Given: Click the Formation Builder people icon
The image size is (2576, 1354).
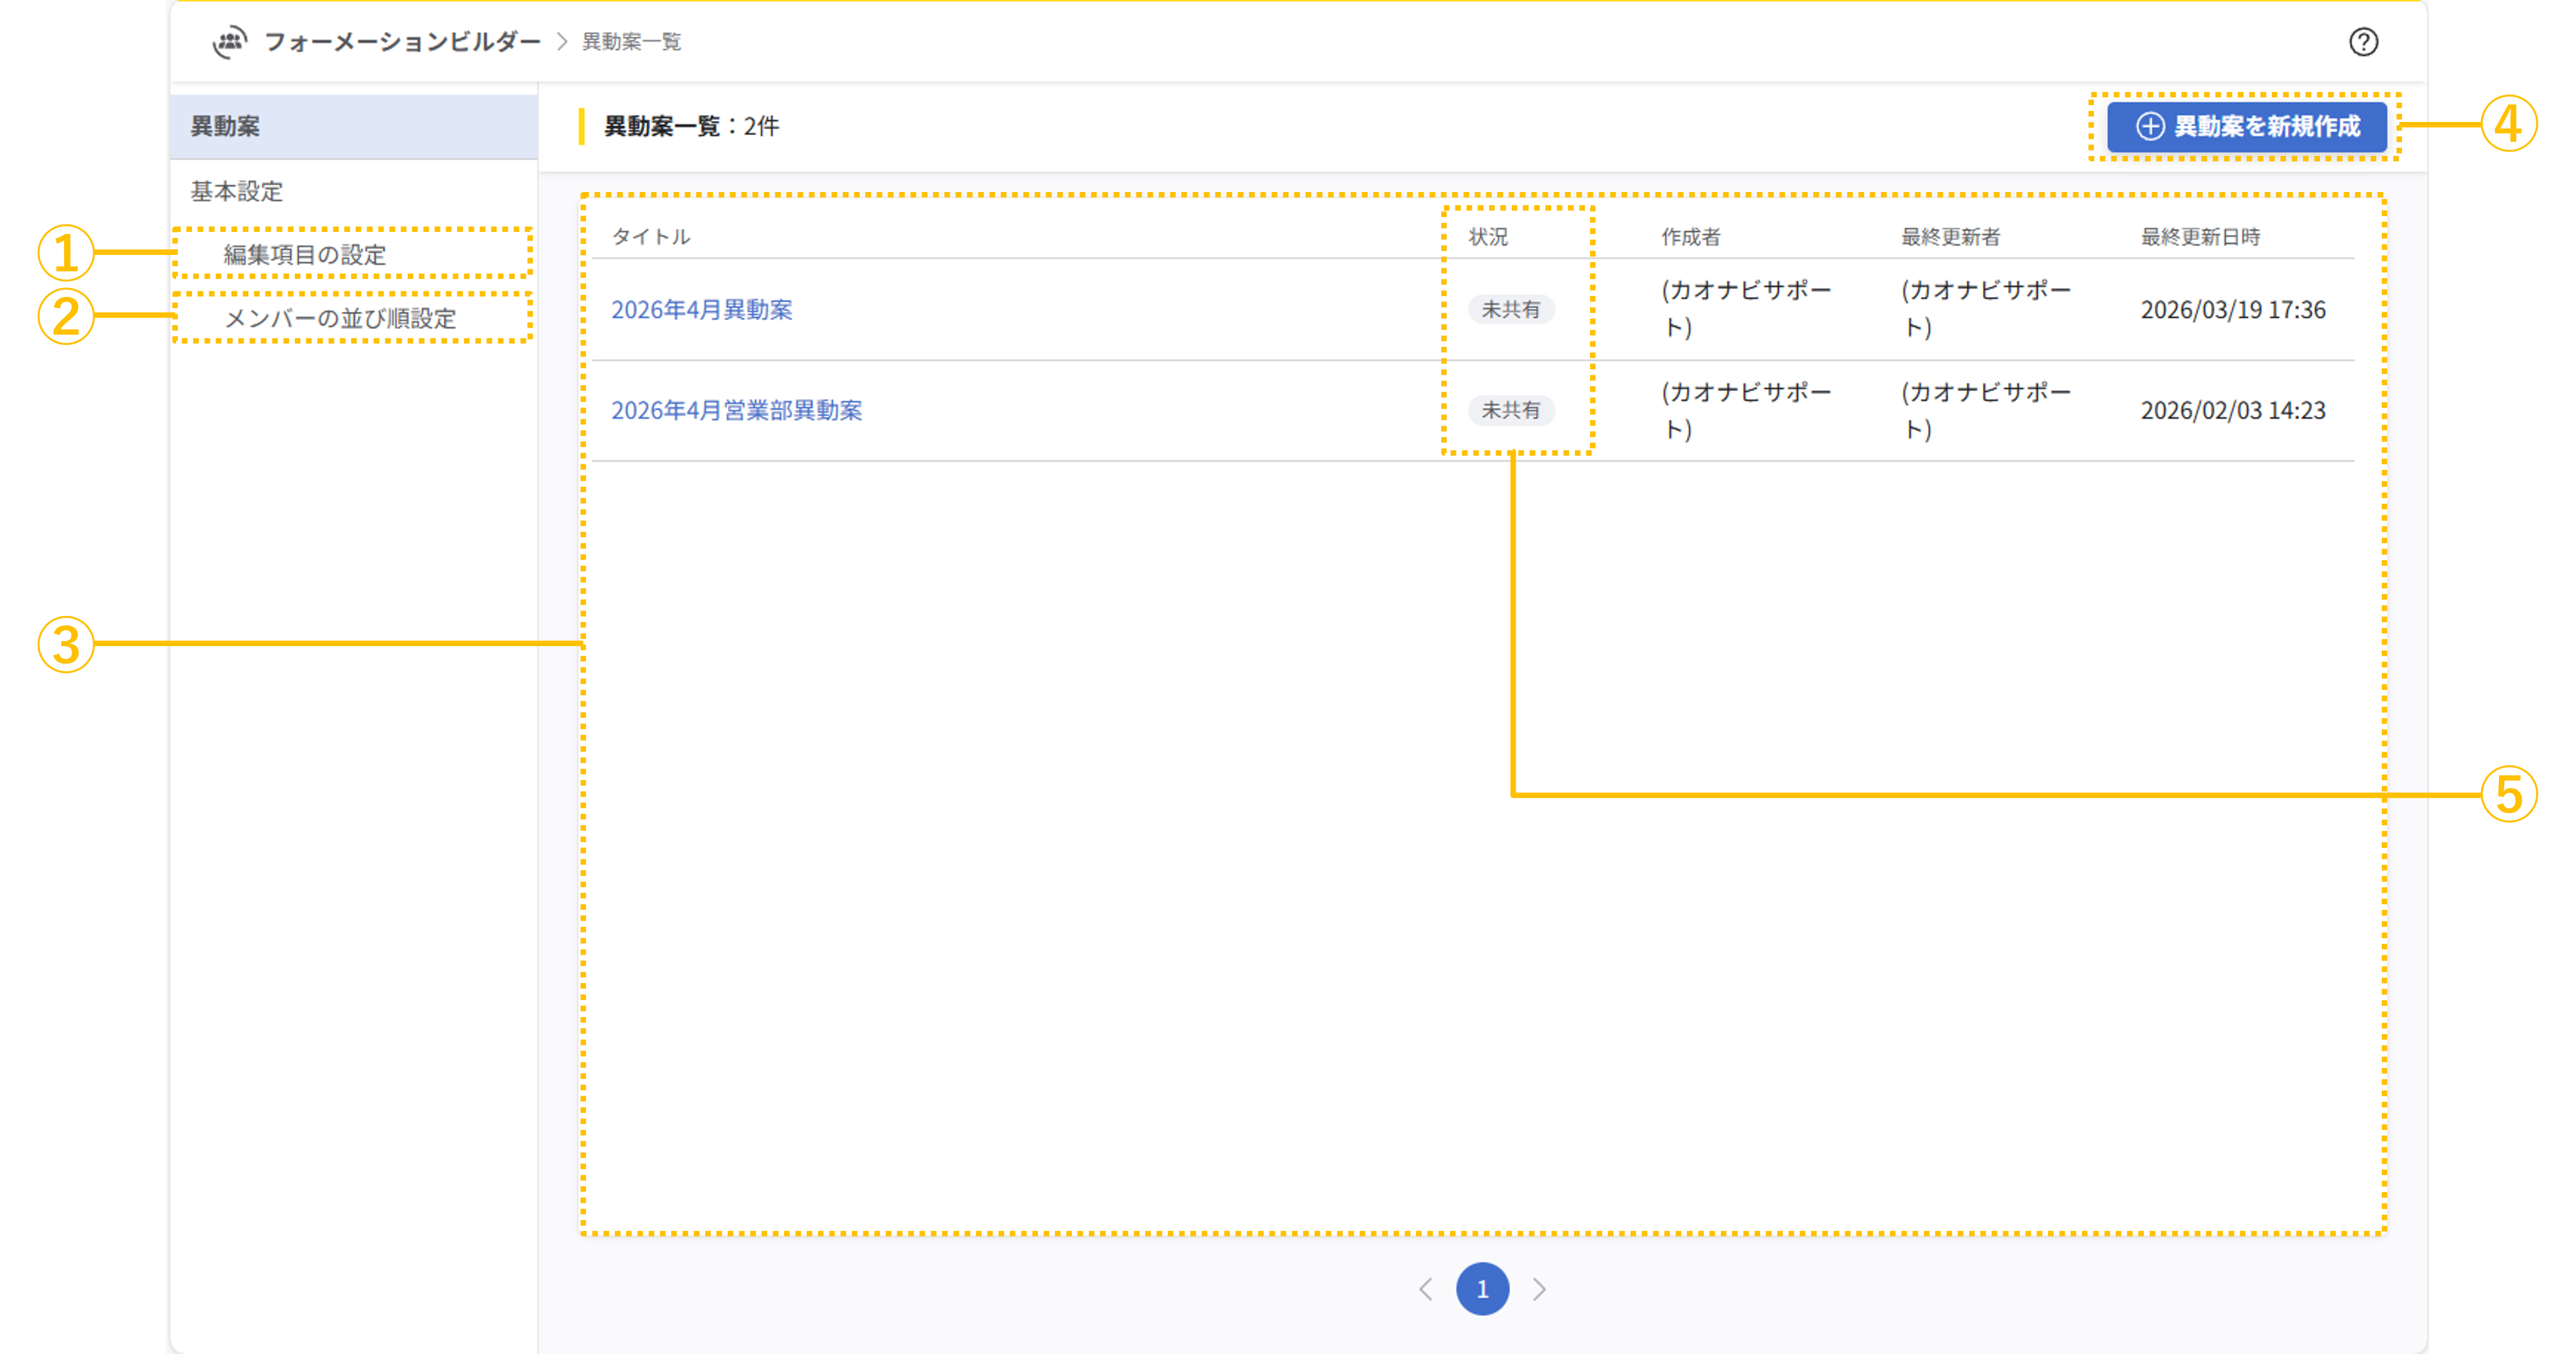Looking at the screenshot, I should pos(230,42).
